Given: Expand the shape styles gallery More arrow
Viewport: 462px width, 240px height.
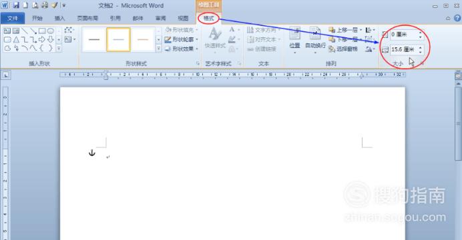Looking at the screenshot, I should [x=158, y=49].
